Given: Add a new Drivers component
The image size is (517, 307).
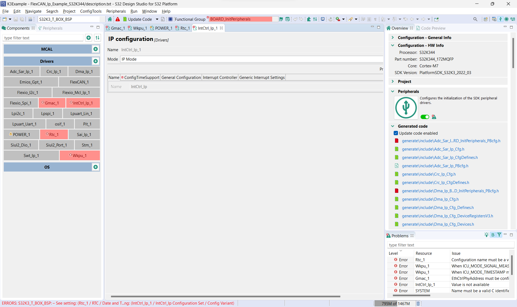Looking at the screenshot, I should (x=96, y=61).
